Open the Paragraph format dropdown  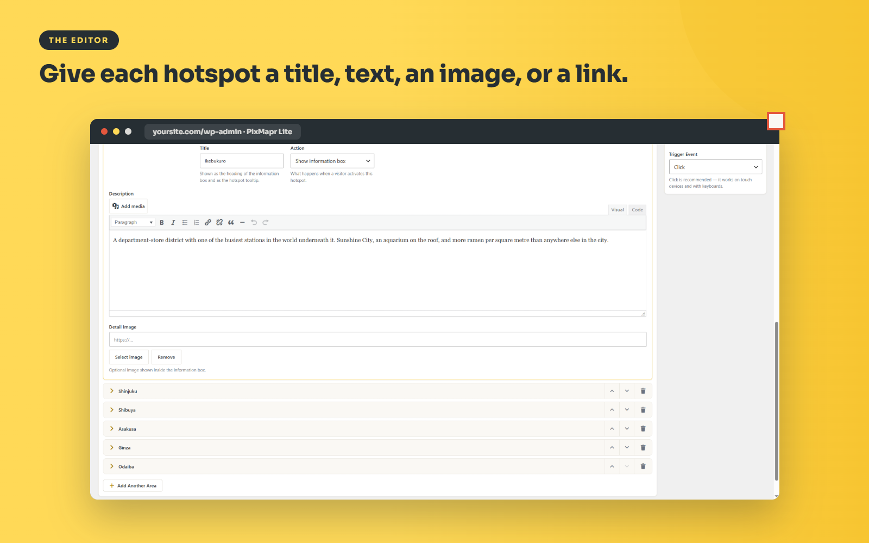tap(133, 223)
